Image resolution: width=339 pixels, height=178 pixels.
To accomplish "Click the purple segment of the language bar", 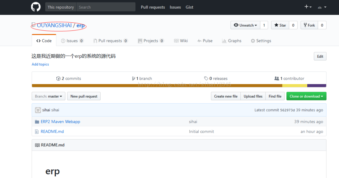I will click(x=317, y=86).
